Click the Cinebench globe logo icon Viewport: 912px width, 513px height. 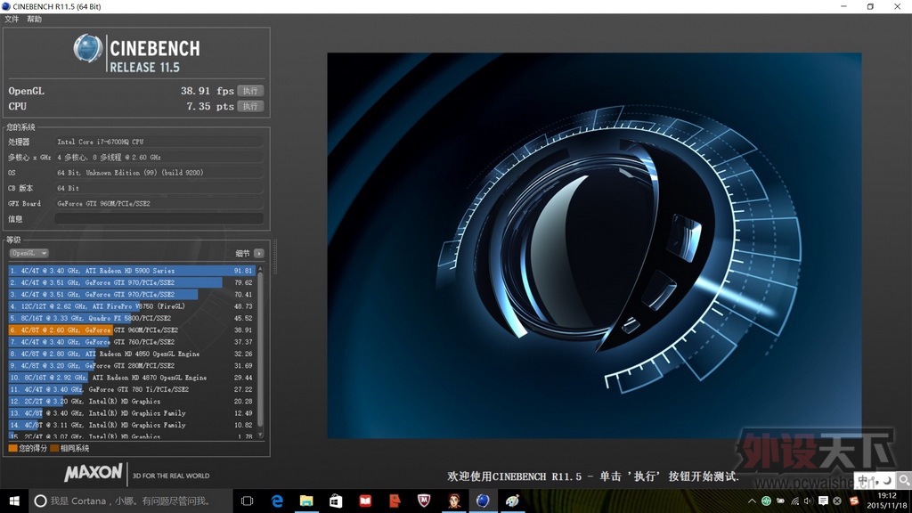(x=88, y=48)
